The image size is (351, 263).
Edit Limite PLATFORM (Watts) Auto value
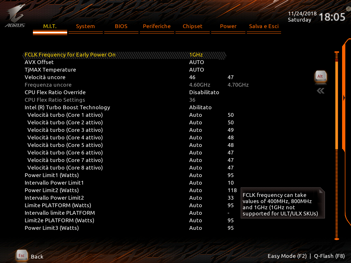[x=196, y=205]
